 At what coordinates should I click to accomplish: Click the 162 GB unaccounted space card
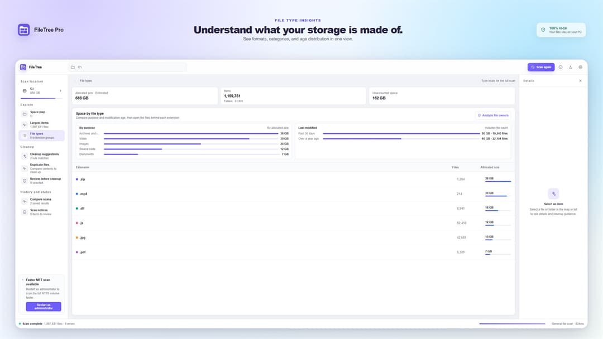pos(442,95)
